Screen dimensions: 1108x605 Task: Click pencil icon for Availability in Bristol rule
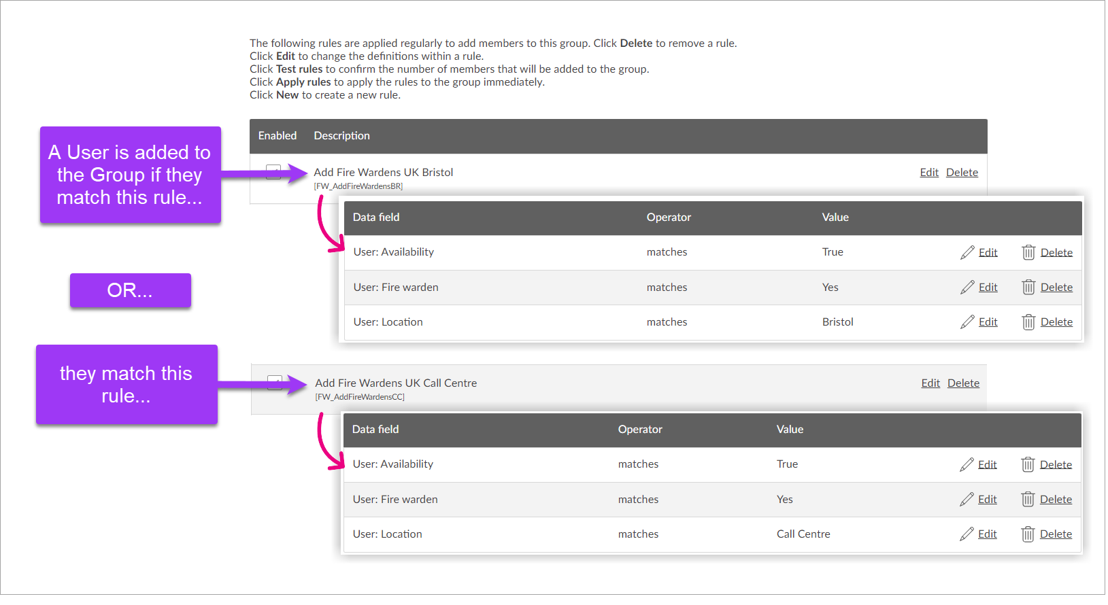(967, 253)
